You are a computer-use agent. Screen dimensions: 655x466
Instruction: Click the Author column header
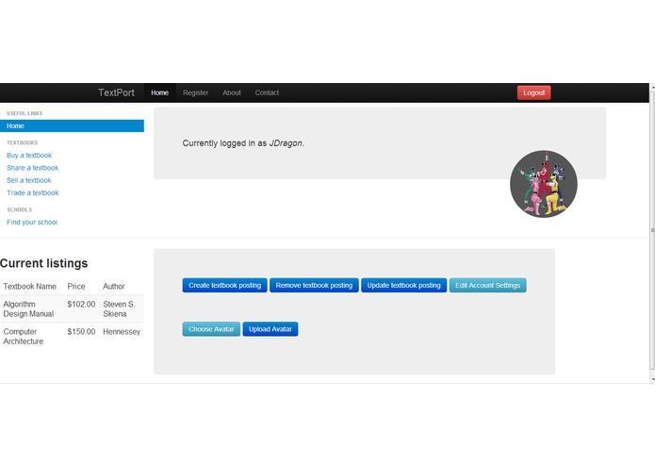(x=114, y=286)
